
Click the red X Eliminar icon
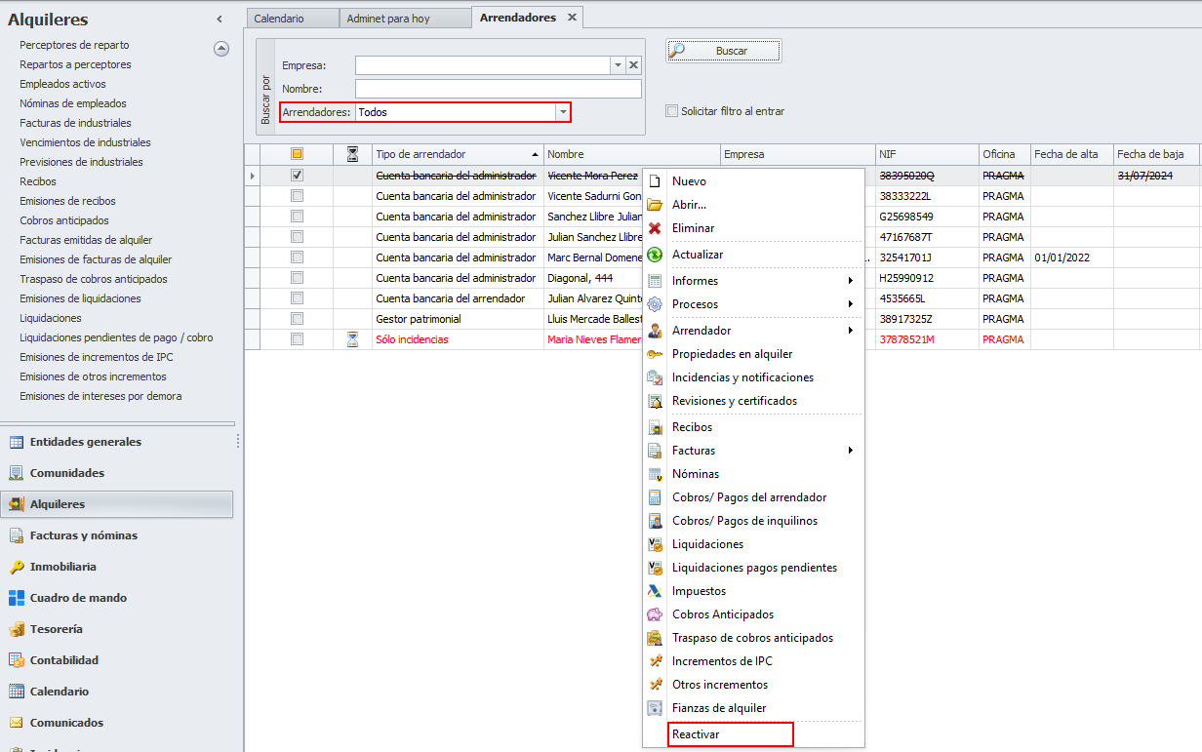(x=656, y=228)
